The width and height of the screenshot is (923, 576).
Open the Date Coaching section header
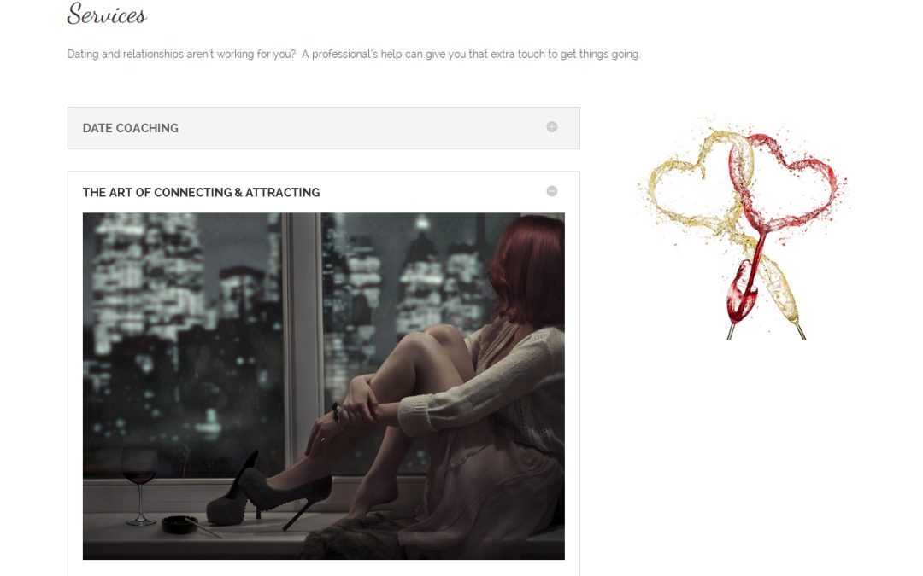tap(324, 127)
